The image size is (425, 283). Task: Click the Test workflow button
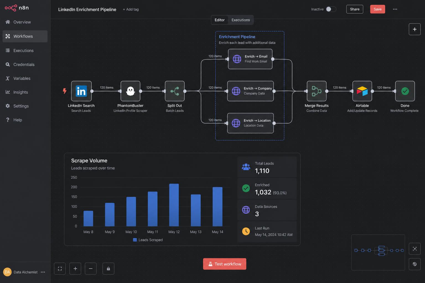[225, 264]
